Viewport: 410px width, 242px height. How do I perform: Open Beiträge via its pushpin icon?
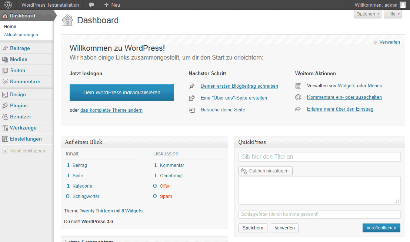5,48
